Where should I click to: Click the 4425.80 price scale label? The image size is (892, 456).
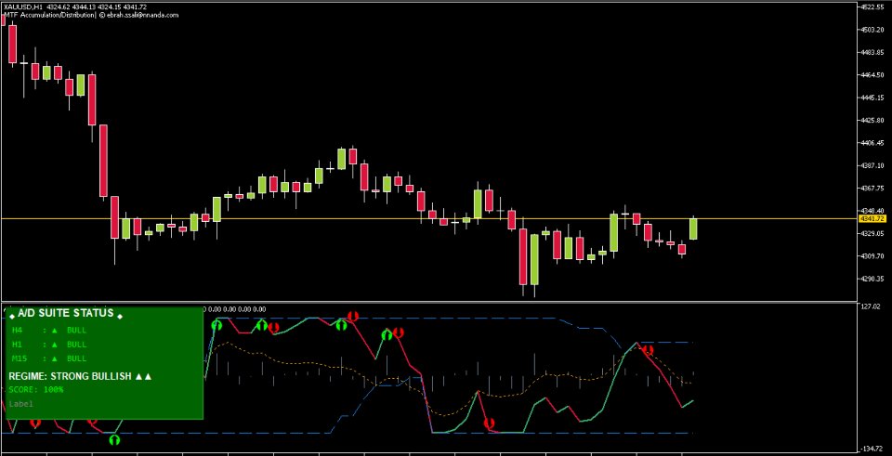[x=873, y=121]
